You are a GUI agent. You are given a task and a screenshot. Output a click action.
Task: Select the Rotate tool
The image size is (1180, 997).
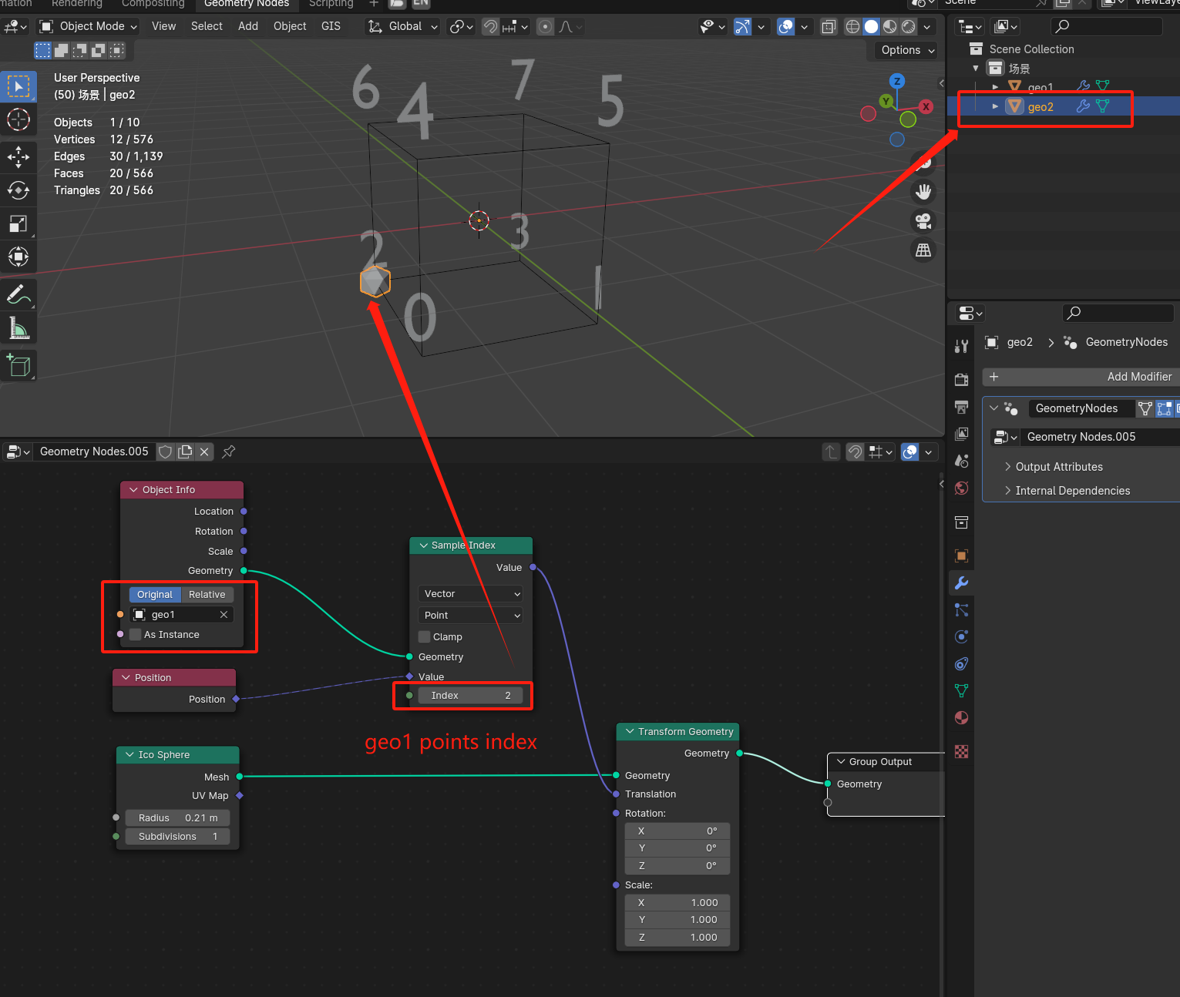pyautogui.click(x=18, y=190)
